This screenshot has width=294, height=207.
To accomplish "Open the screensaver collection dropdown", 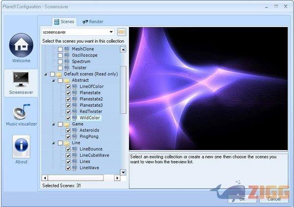I will (x=111, y=32).
